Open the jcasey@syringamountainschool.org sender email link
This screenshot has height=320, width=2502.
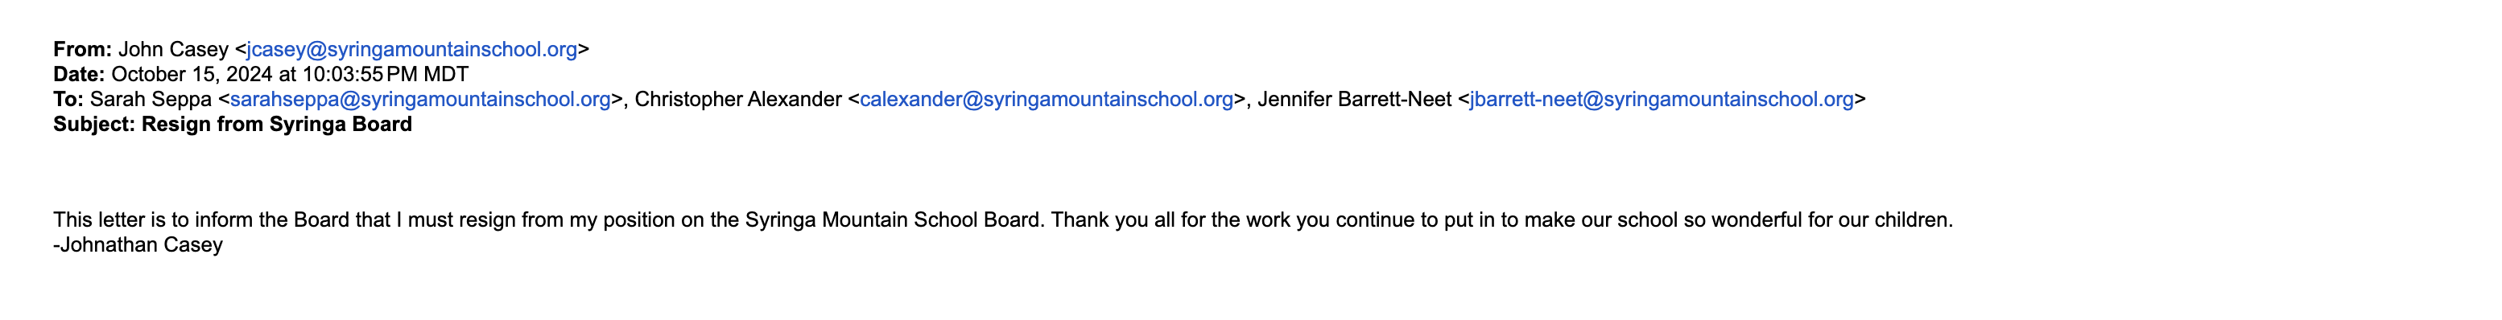tap(412, 50)
